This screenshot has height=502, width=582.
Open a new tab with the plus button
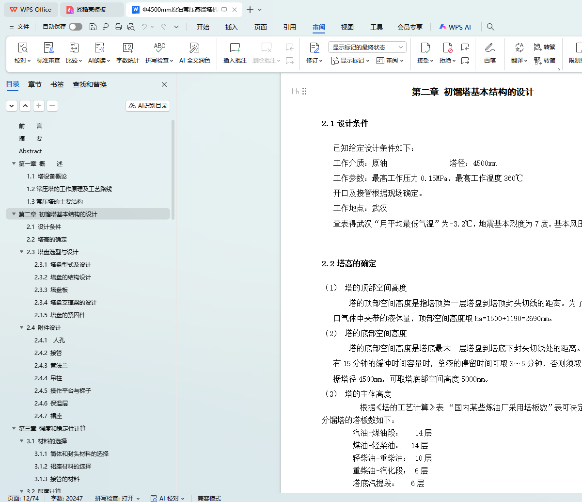tap(250, 10)
